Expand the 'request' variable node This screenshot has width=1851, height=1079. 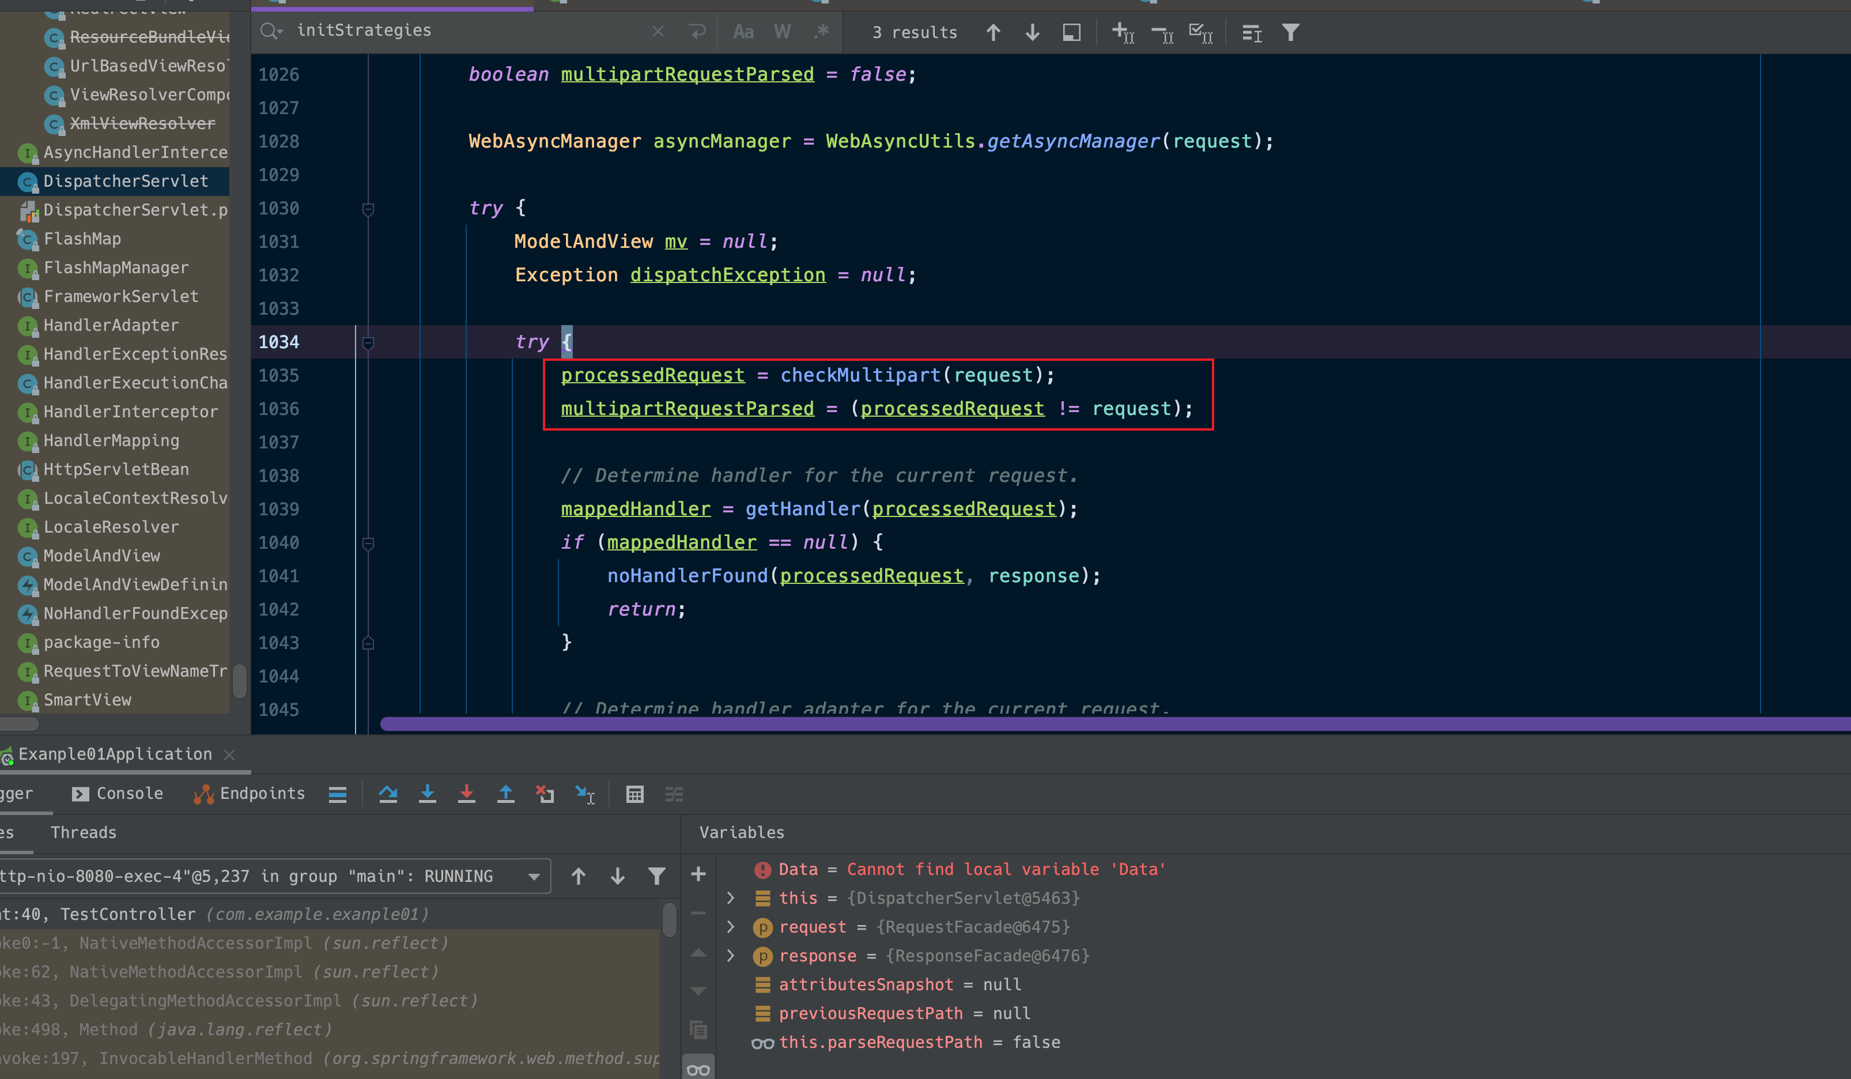tap(730, 927)
